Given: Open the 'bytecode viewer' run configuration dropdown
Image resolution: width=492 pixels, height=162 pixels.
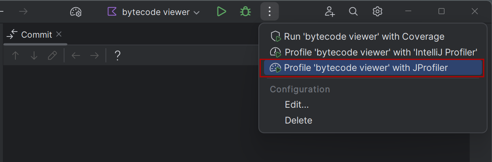Looking at the screenshot, I should (x=154, y=12).
